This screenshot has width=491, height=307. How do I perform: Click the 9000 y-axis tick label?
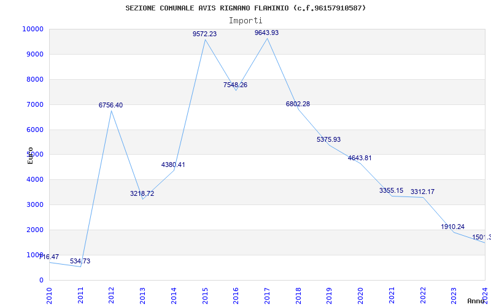click(34, 54)
